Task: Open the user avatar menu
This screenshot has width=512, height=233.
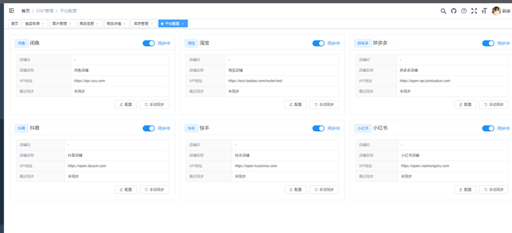Action: click(497, 11)
